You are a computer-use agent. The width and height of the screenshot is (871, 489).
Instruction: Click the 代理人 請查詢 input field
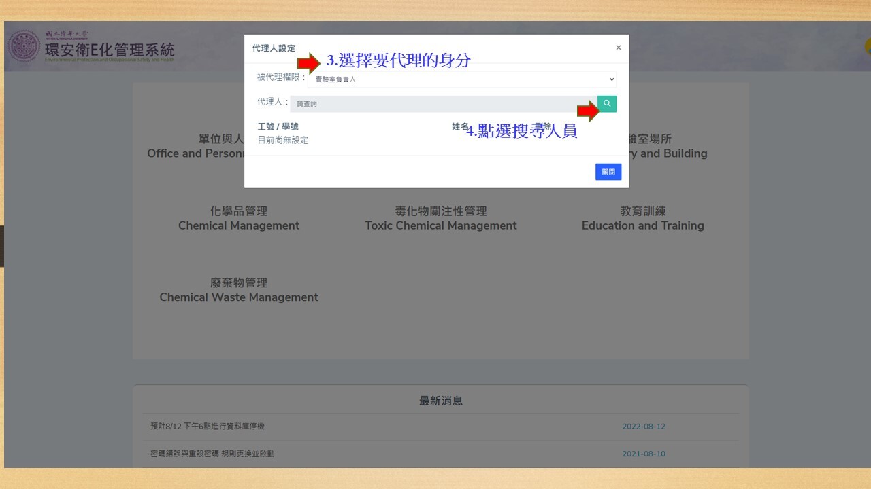click(x=443, y=104)
